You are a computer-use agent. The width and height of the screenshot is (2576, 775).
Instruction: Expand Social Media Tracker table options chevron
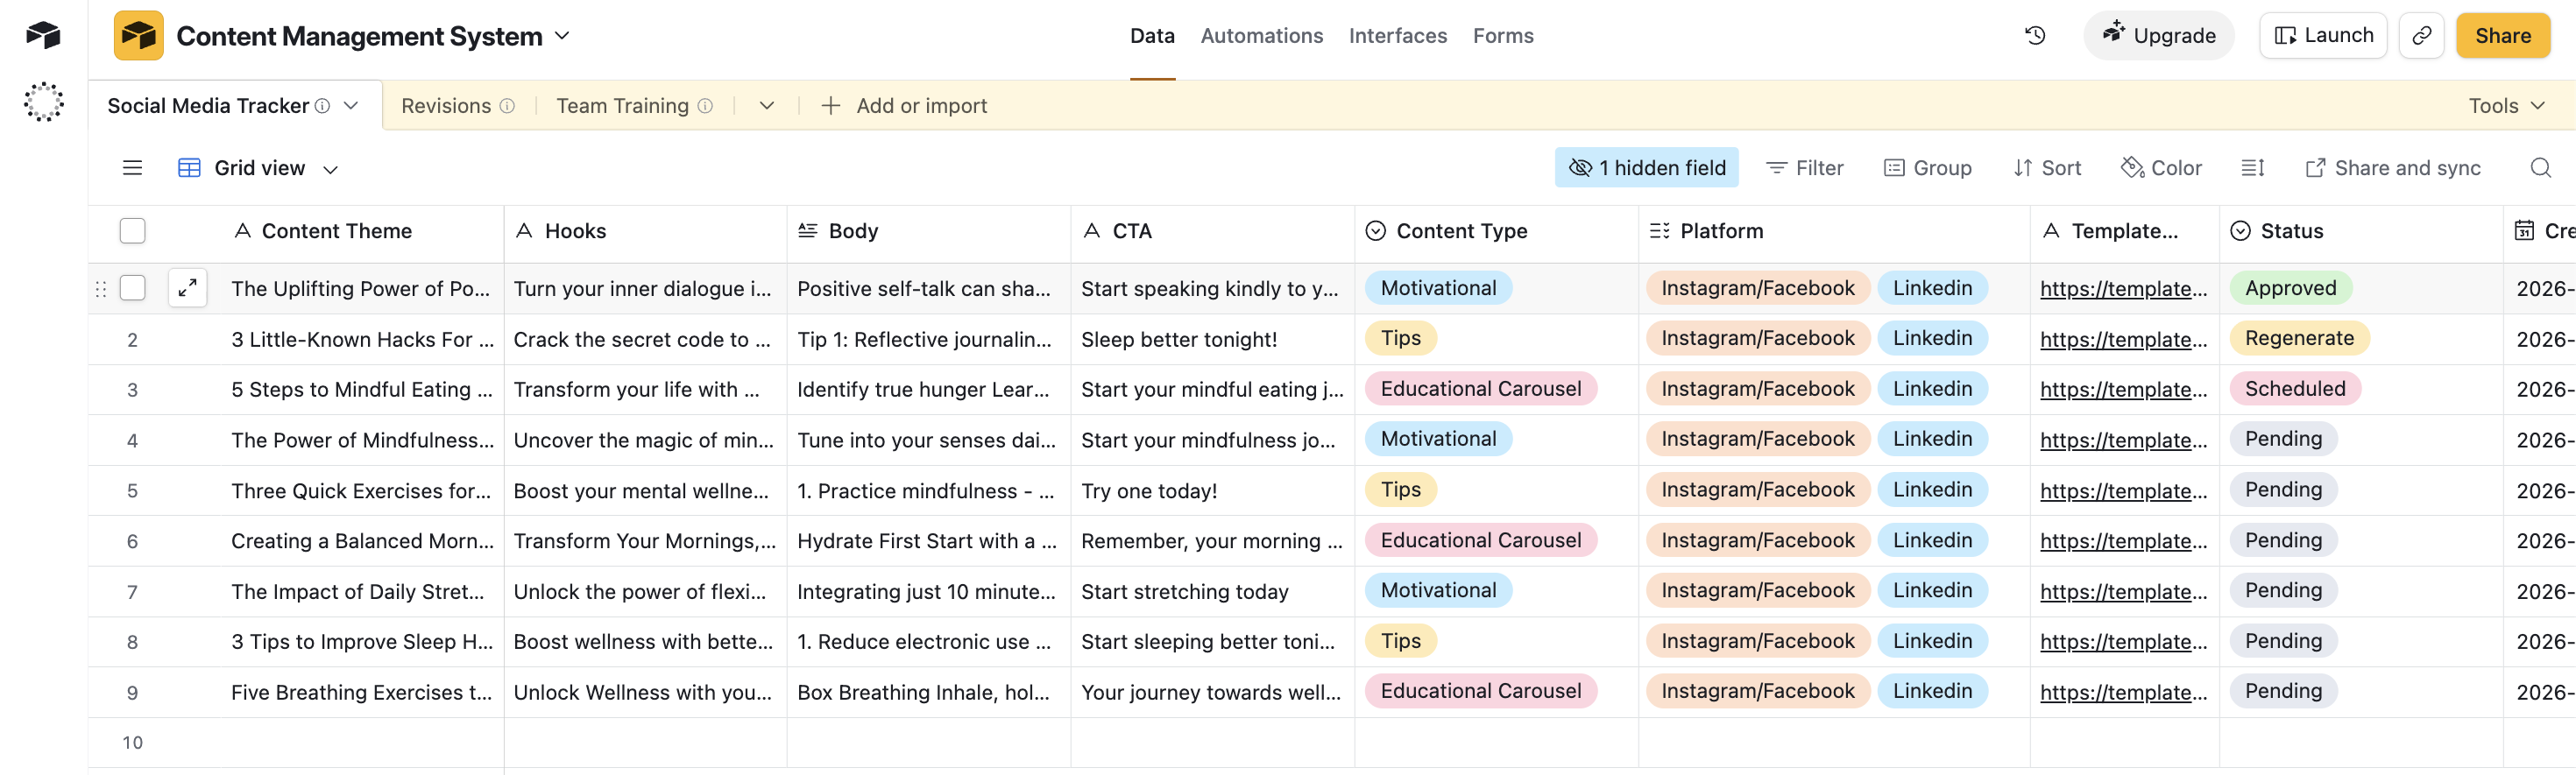[x=350, y=106]
